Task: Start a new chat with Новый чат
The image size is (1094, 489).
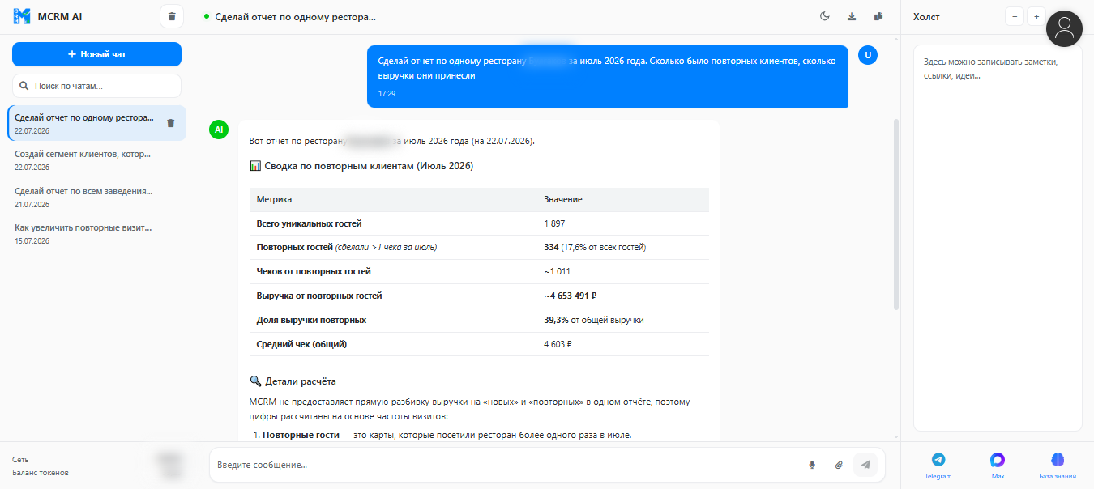Action: point(96,54)
